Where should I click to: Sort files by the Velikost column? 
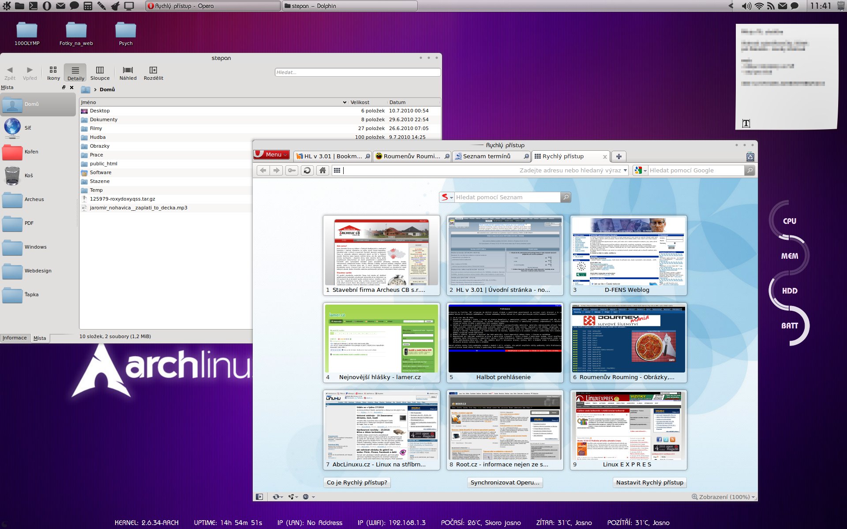[x=367, y=102]
